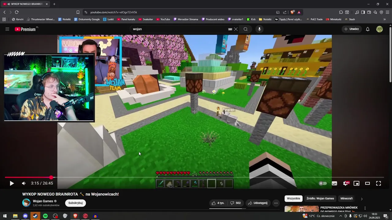Open the three-dot more actions menu
The height and width of the screenshot is (220, 392).
pyautogui.click(x=276, y=203)
